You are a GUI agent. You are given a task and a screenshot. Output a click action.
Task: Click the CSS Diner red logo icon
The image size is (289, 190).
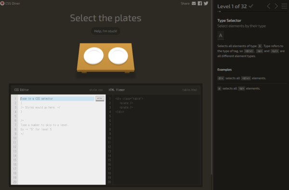tap(2, 3)
